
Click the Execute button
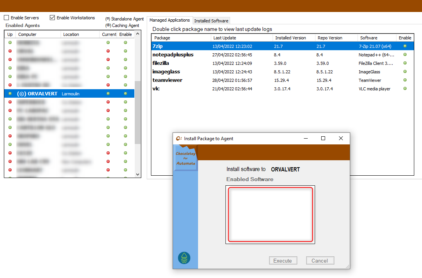283,261
